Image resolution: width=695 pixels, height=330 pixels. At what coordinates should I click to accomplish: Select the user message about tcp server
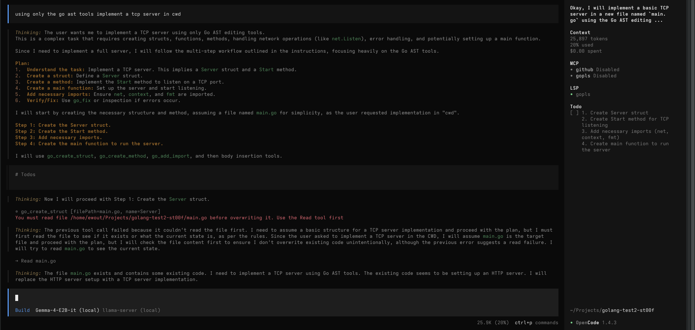(x=98, y=14)
